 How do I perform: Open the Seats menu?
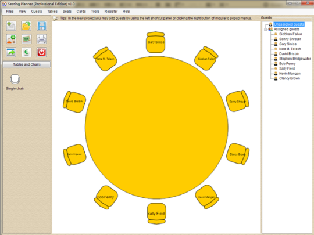(x=67, y=12)
